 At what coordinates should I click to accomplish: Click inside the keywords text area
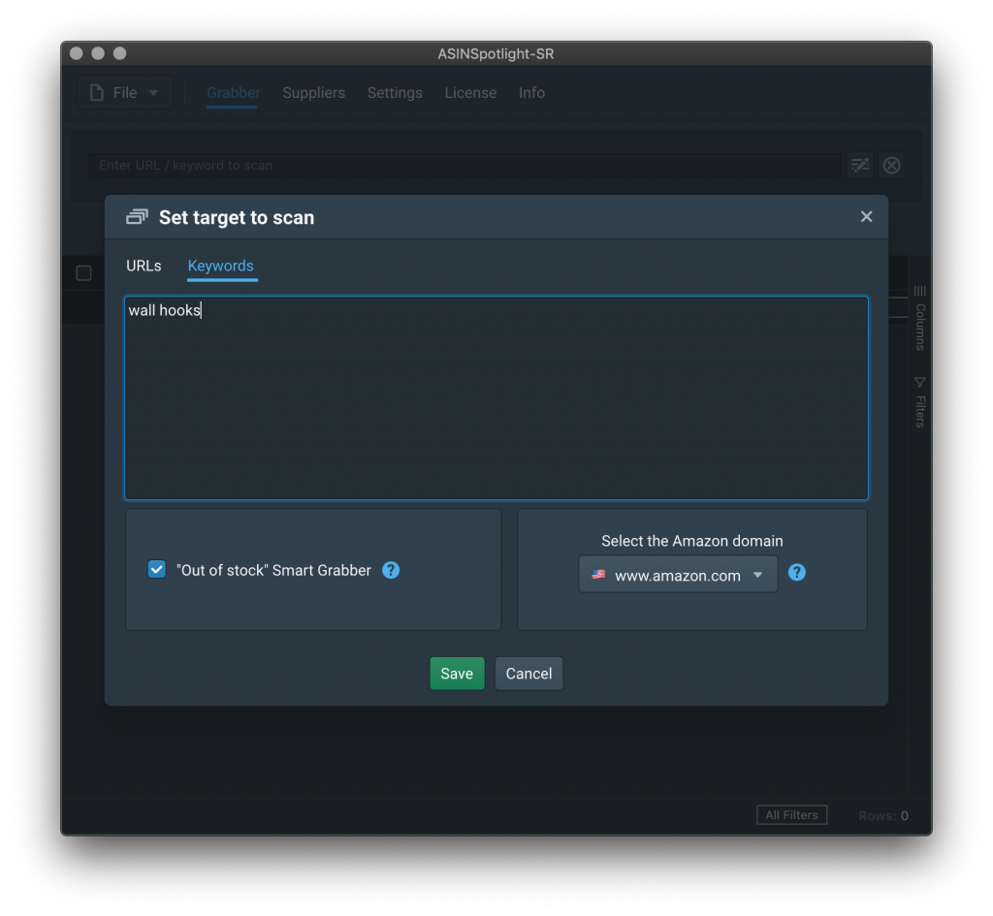496,407
